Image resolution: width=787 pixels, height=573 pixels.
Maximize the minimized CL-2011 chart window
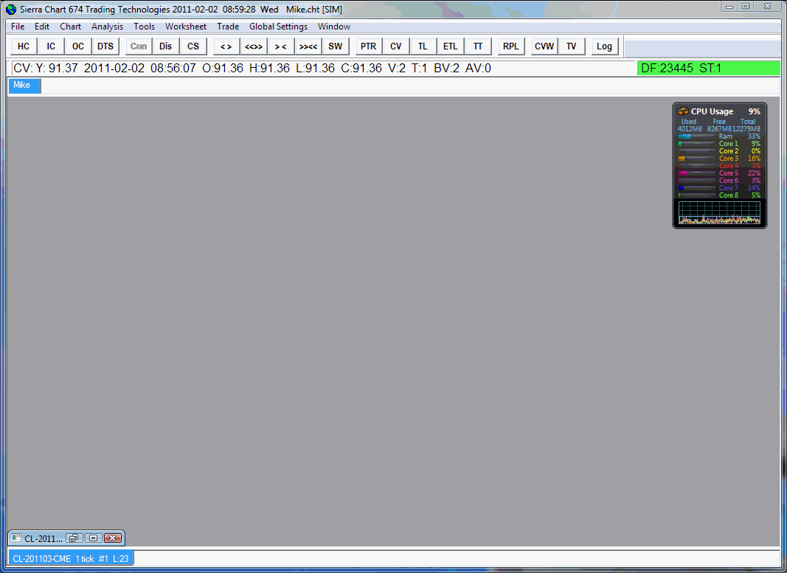(x=94, y=538)
